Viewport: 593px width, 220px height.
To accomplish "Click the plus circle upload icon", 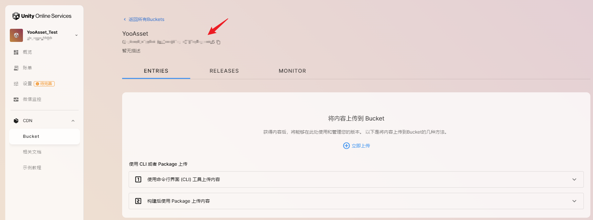I will point(346,146).
